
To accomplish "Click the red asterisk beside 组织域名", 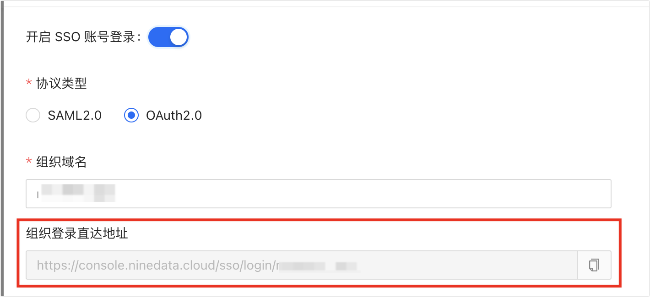I will coord(29,162).
